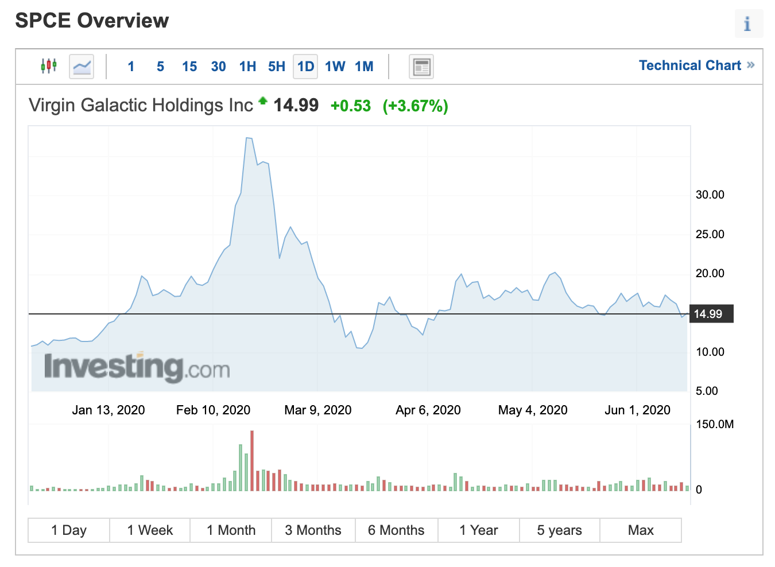
Task: Show Max time range
Action: (x=641, y=530)
